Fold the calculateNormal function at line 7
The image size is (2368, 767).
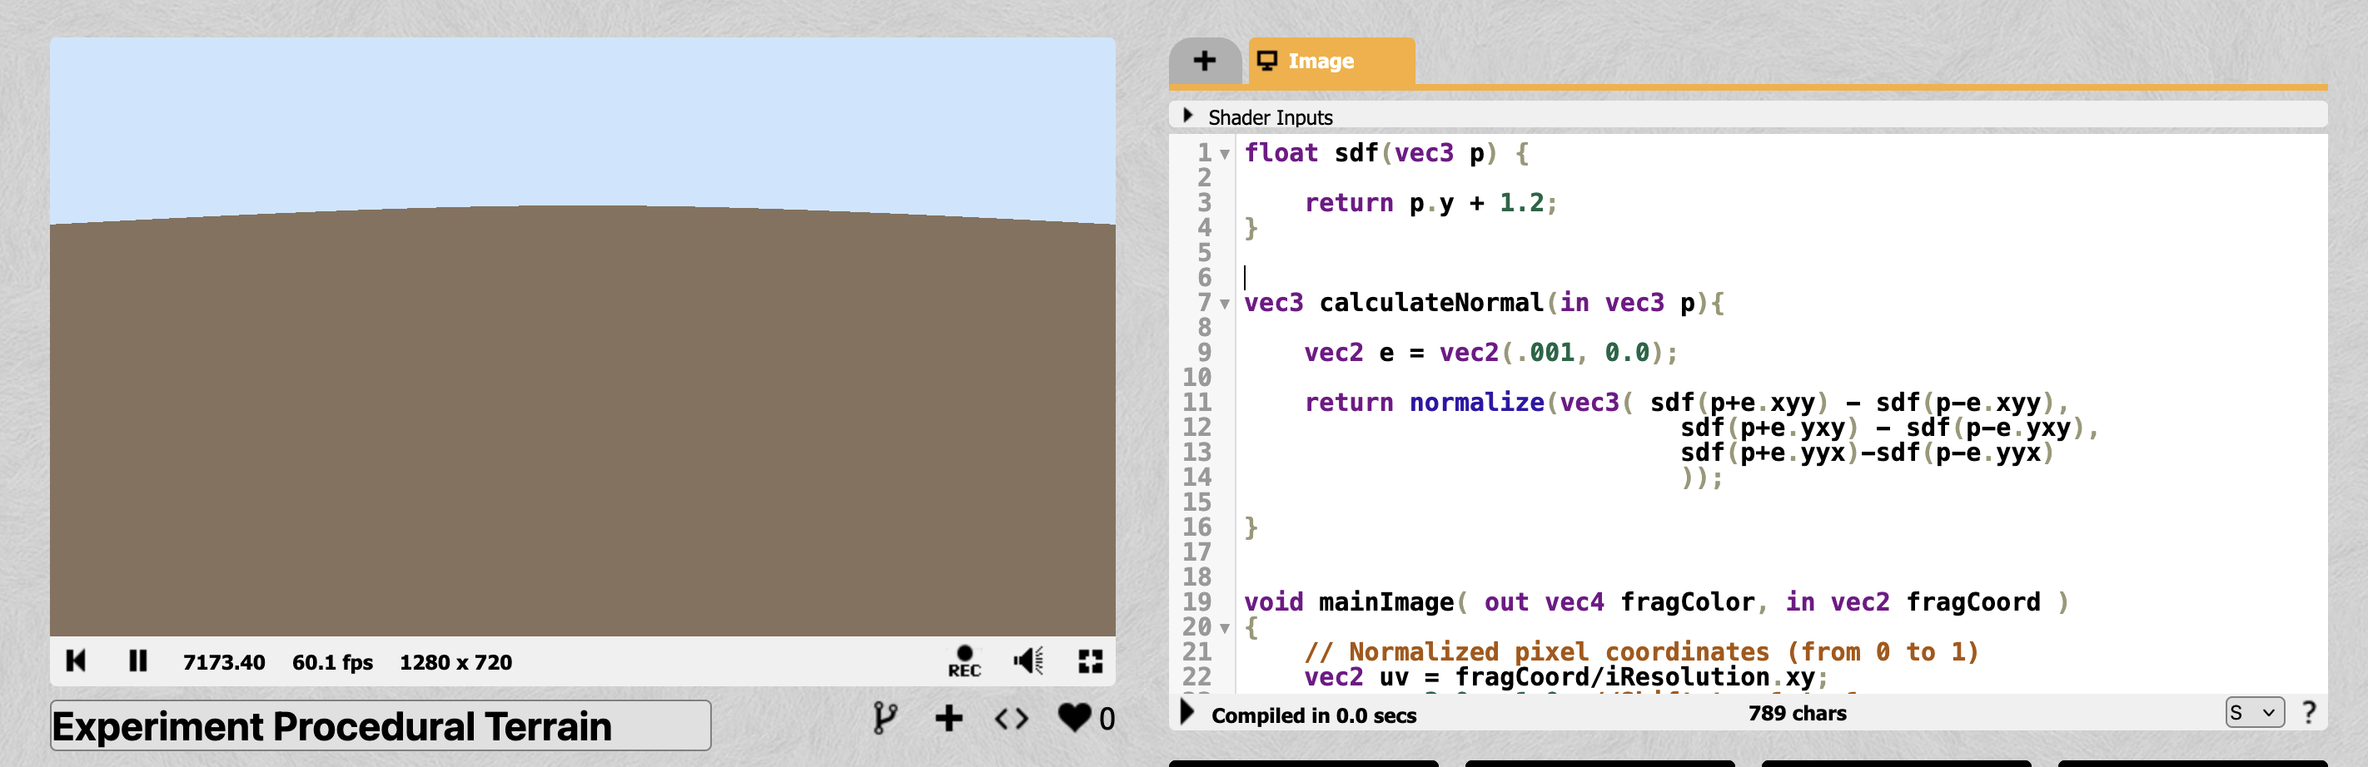pos(1225,304)
